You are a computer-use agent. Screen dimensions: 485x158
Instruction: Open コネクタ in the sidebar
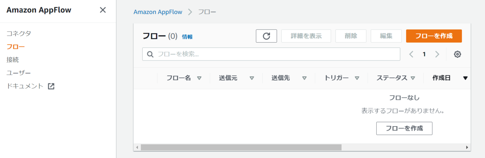[19, 33]
